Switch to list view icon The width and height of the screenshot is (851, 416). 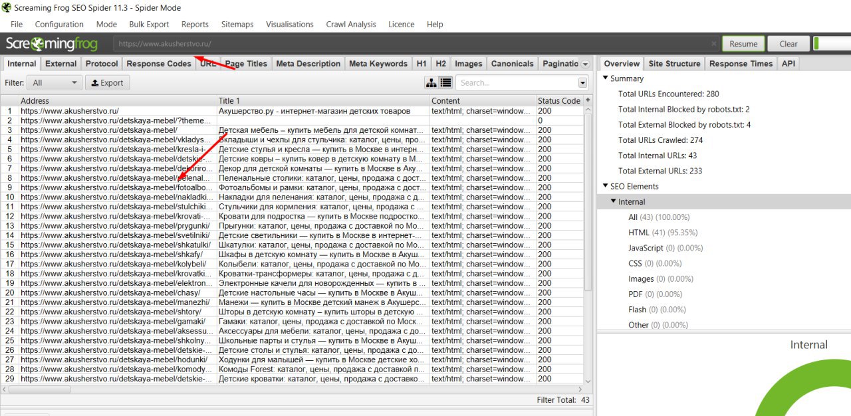pos(445,83)
